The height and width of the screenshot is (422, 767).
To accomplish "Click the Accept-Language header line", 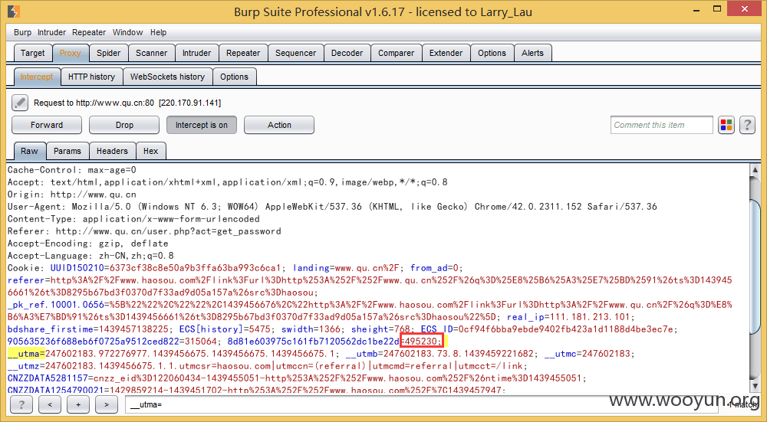I will [x=91, y=256].
